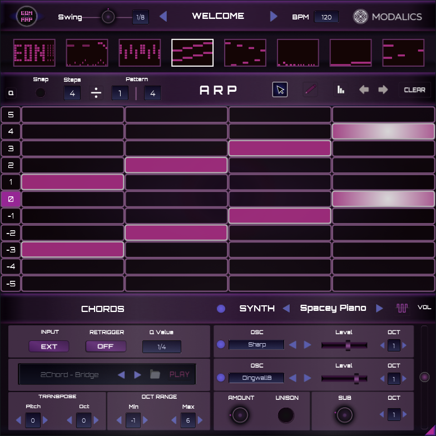Screen dimensions: 436x436
Task: Open the Q Value 1/4 dropdown
Action: tap(161, 347)
